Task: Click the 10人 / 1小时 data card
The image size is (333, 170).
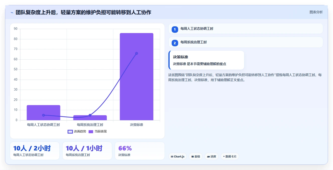Action: [x=87, y=151]
